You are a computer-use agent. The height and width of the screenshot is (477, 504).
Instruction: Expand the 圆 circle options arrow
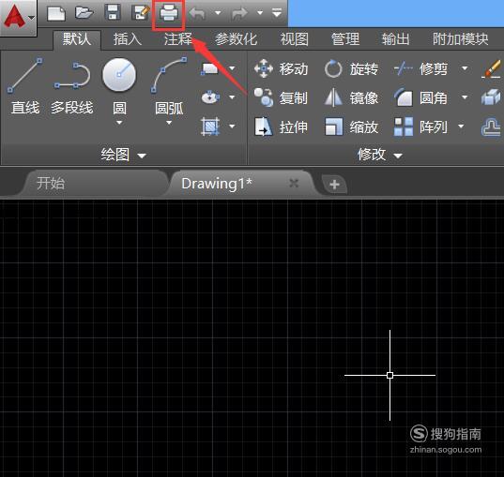119,123
